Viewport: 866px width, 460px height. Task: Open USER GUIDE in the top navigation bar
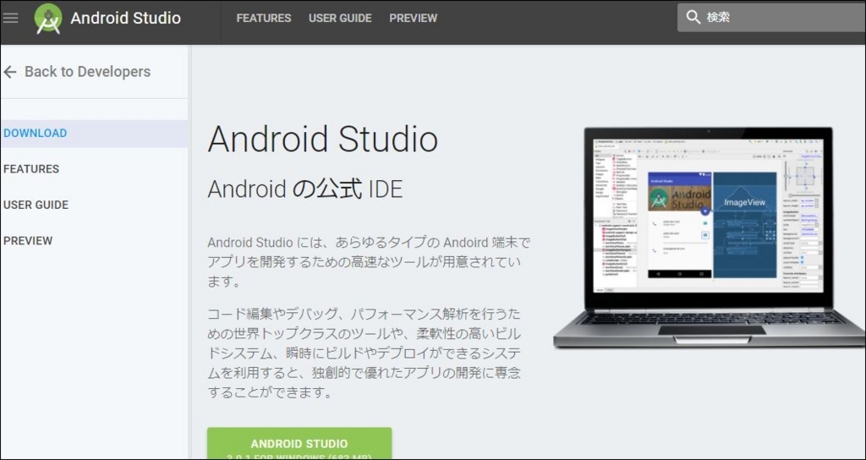click(x=340, y=19)
